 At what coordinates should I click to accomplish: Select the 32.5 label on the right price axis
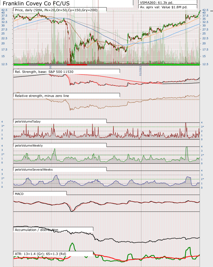point(205,22)
